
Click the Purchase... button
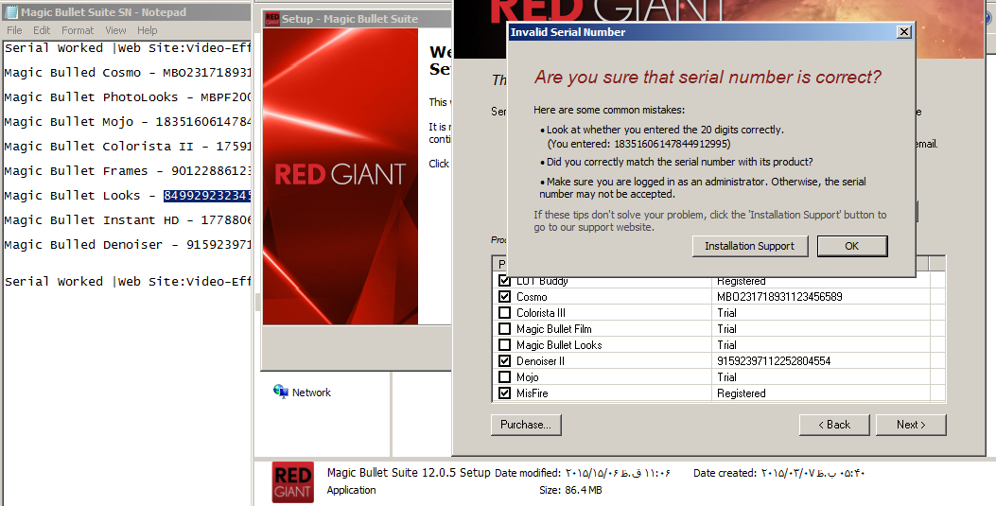pos(526,425)
